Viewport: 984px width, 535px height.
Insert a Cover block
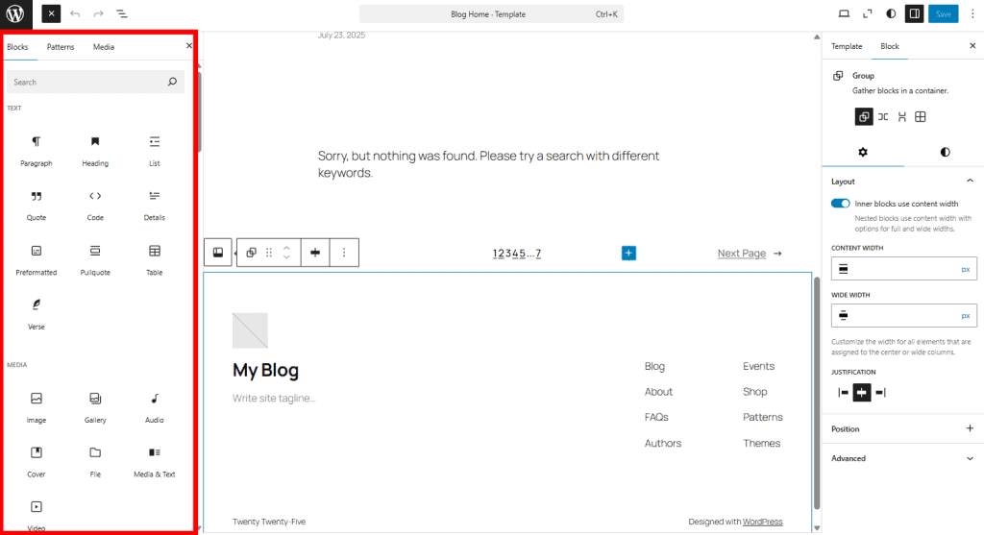point(37,462)
